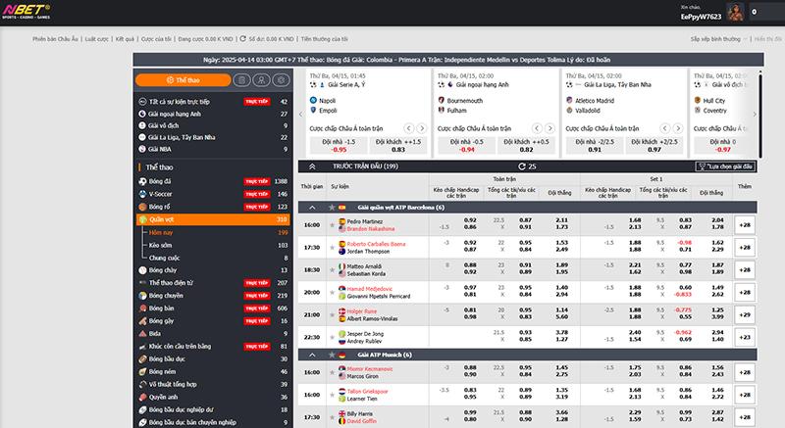The height and width of the screenshot is (428, 785).
Task: Star the Pedro Martinez match
Action: 332,225
